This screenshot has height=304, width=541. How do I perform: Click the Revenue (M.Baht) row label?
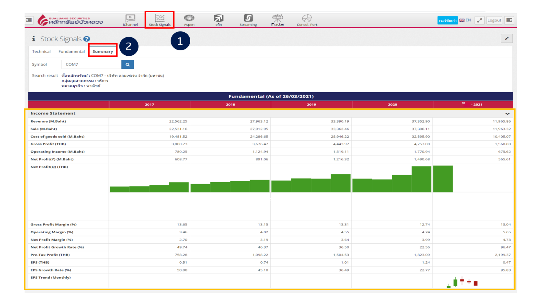tap(48, 121)
